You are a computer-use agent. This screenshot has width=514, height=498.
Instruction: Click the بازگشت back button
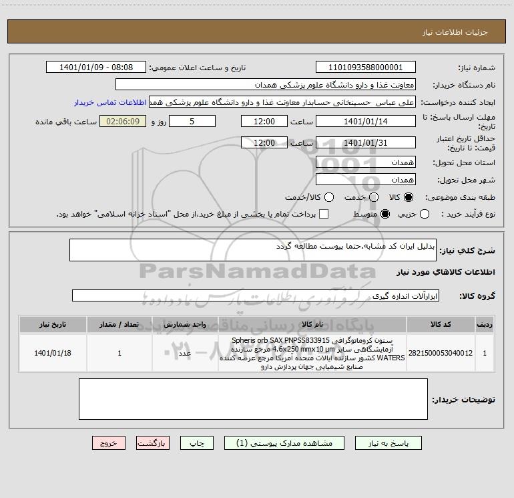(153, 443)
